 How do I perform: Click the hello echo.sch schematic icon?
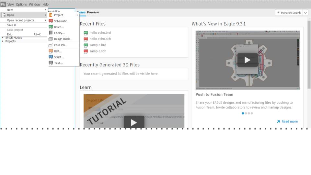[x=86, y=39]
